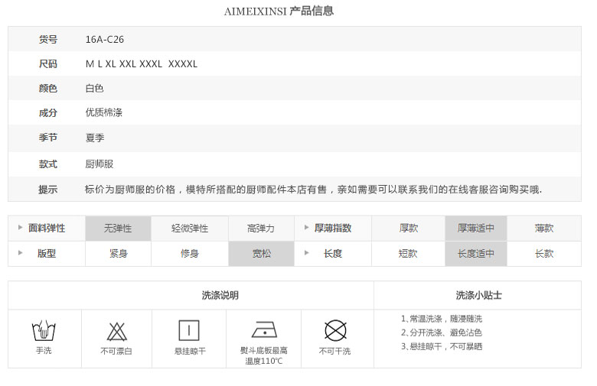Image resolution: width=597 pixels, height=386 pixels.
Task: Click the color value 白色
Action: 94,88
